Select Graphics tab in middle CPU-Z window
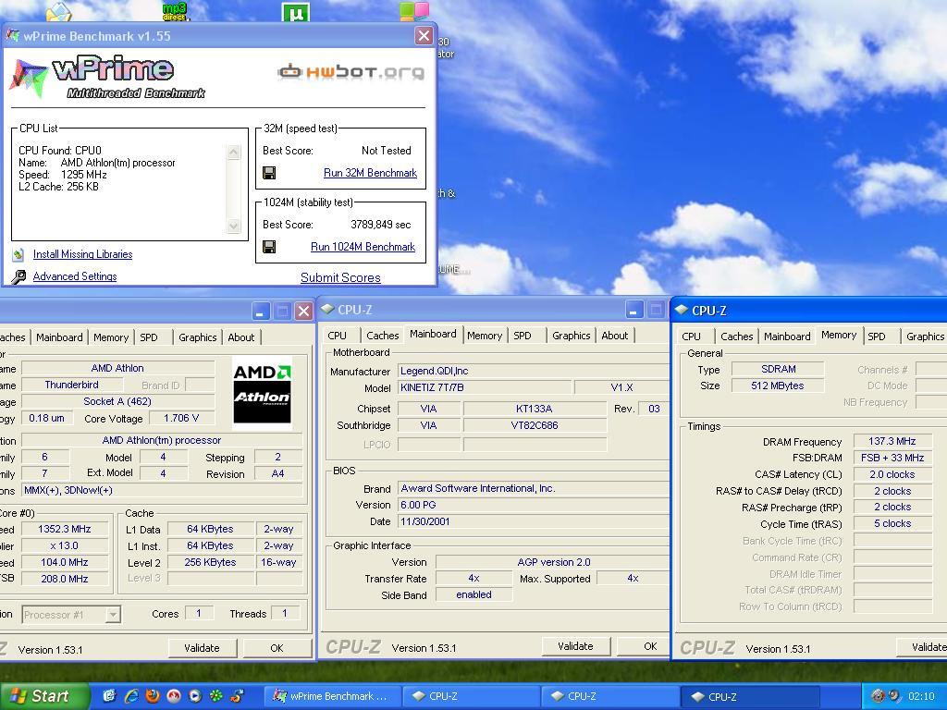The height and width of the screenshot is (710, 947). pos(572,336)
